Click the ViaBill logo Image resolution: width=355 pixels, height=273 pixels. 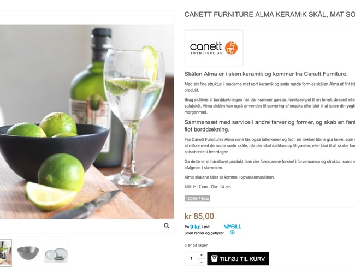click(x=232, y=226)
